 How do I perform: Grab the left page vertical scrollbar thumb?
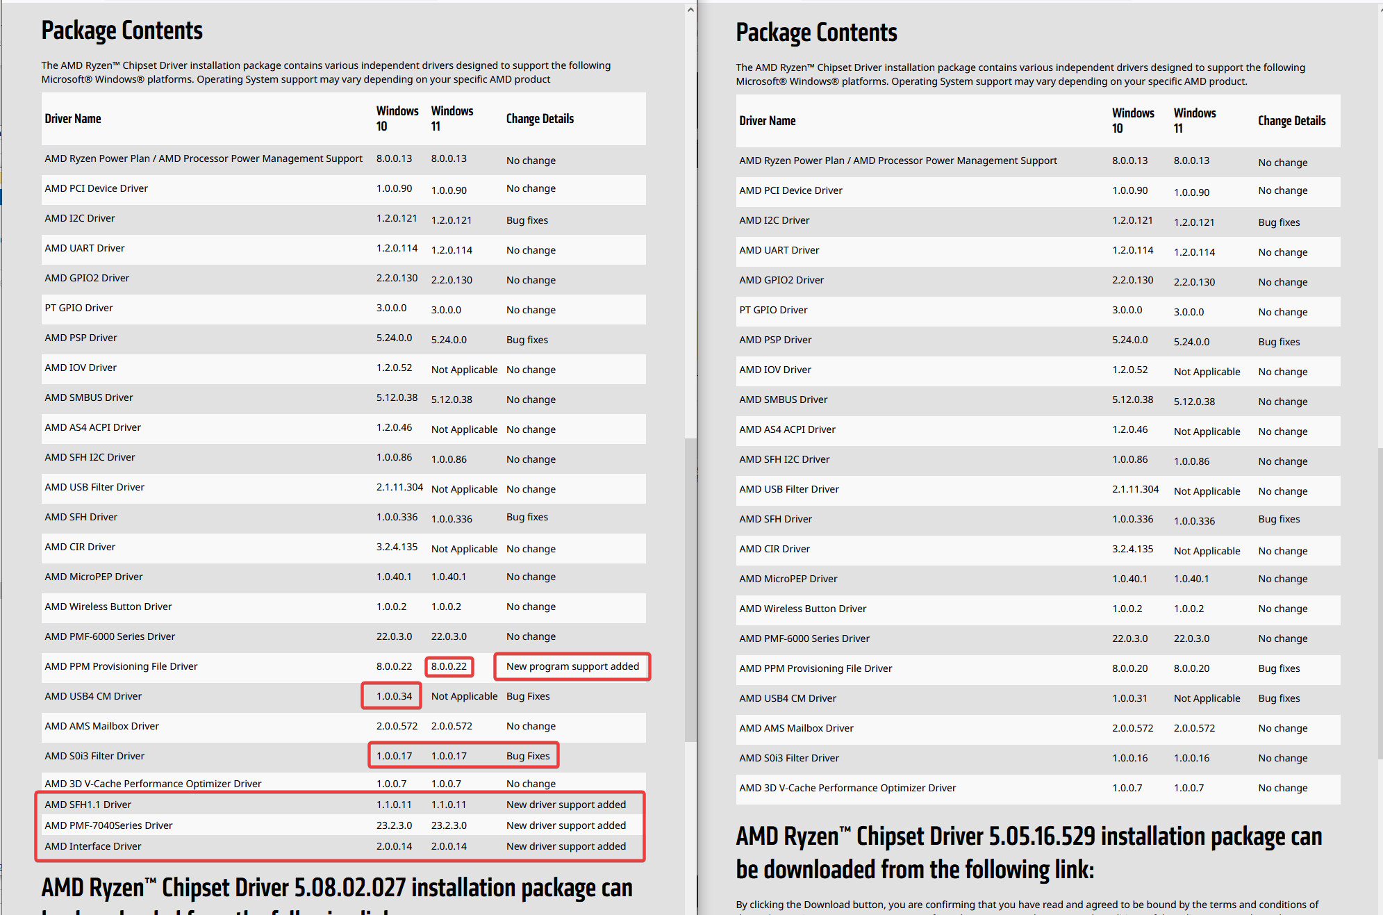690,589
